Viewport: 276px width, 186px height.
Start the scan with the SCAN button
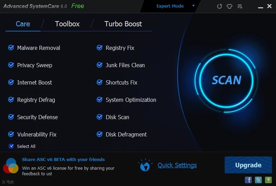click(226, 80)
